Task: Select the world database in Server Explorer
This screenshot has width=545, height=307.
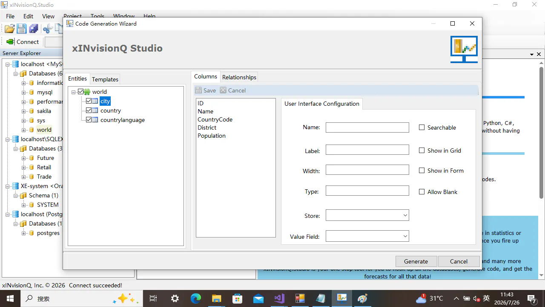Action: click(x=44, y=130)
